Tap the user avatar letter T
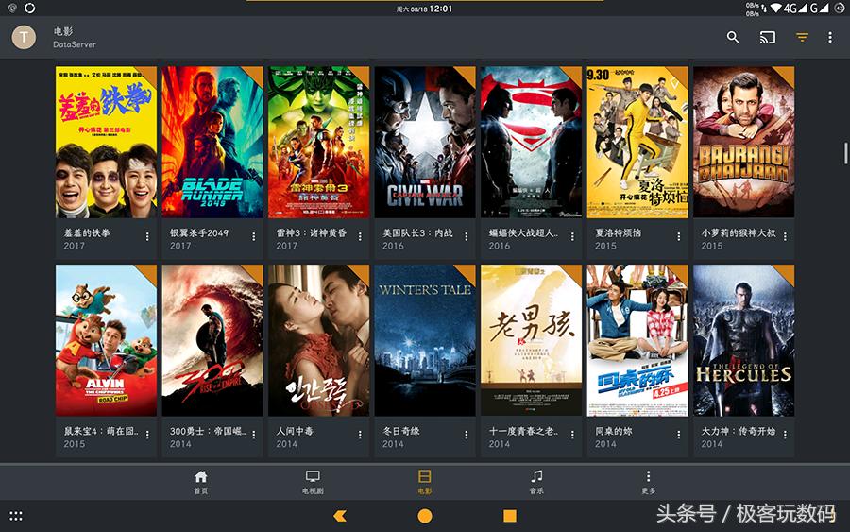The width and height of the screenshot is (850, 532). [24, 37]
